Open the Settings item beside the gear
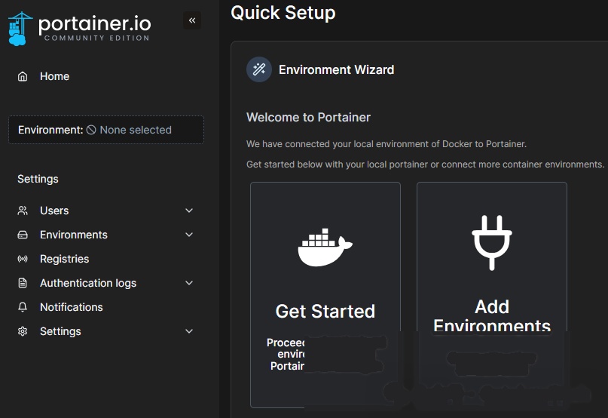The height and width of the screenshot is (418, 608). pos(60,331)
